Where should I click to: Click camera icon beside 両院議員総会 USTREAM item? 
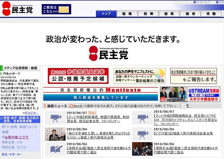click(142, 118)
